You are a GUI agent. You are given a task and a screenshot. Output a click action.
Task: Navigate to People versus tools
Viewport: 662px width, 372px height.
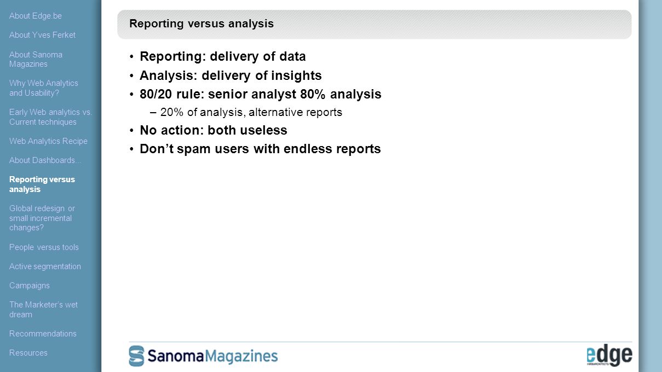click(x=44, y=247)
